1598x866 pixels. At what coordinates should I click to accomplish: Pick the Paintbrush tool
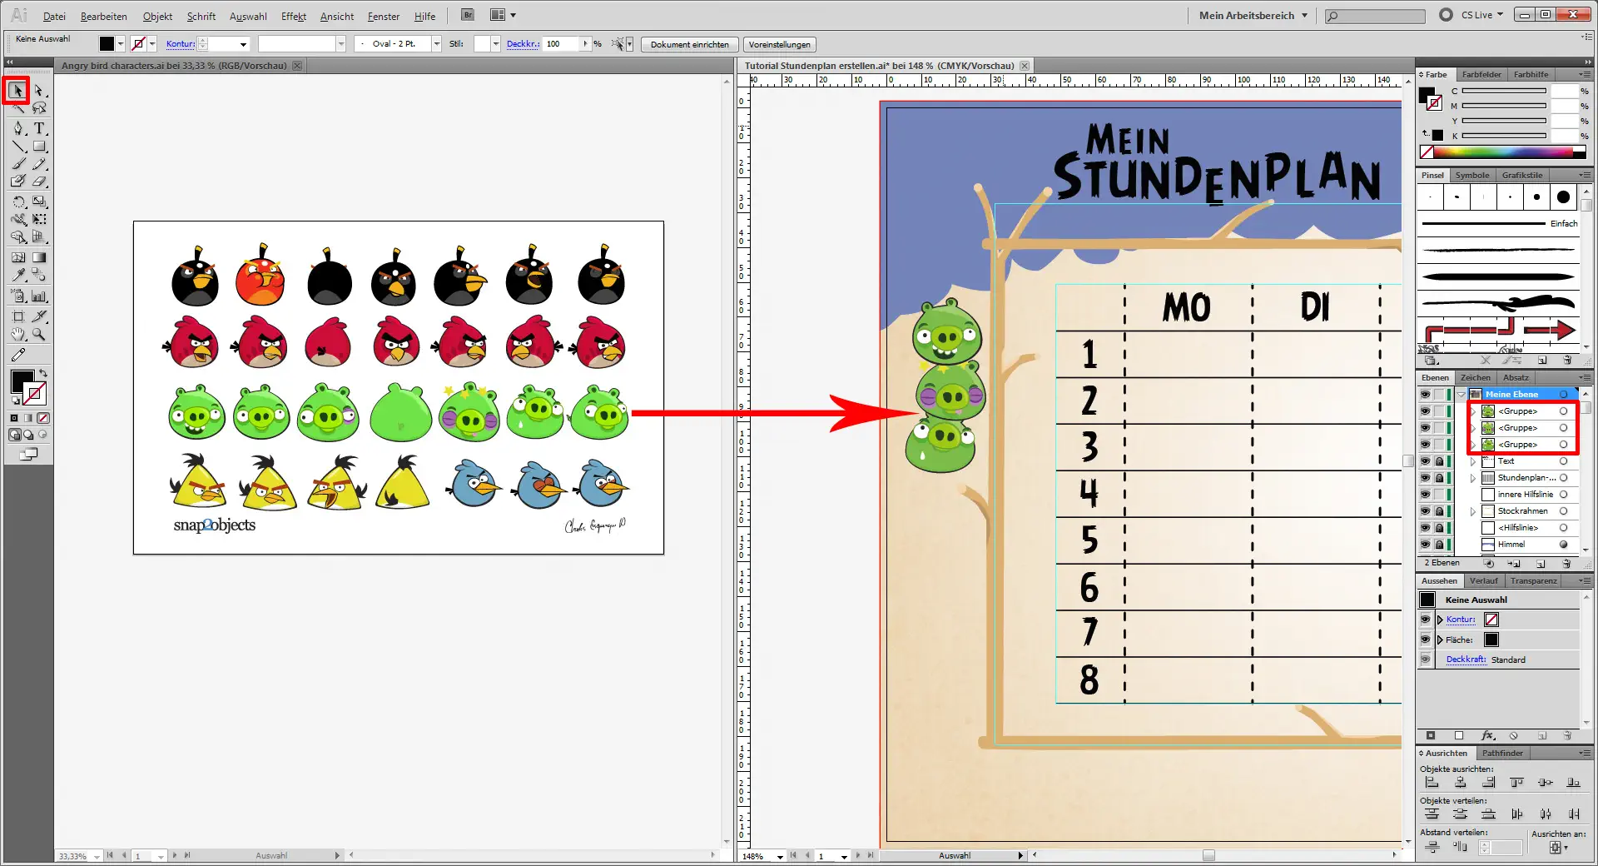pyautogui.click(x=18, y=164)
